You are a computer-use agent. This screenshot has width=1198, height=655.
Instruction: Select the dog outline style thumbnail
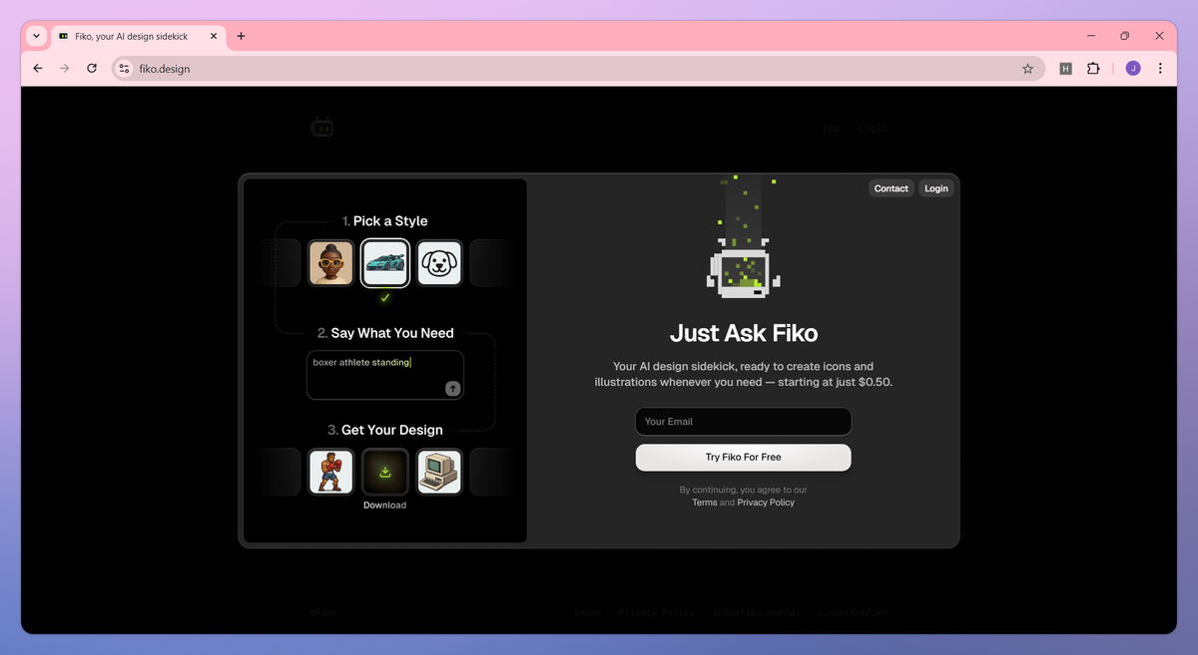tap(439, 263)
